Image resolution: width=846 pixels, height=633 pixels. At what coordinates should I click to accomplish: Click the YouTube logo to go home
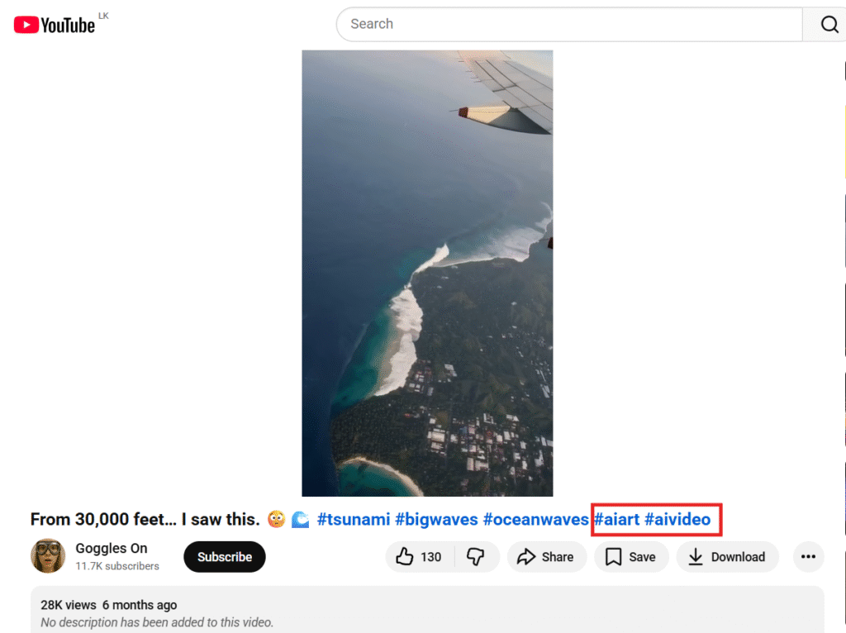[x=55, y=25]
